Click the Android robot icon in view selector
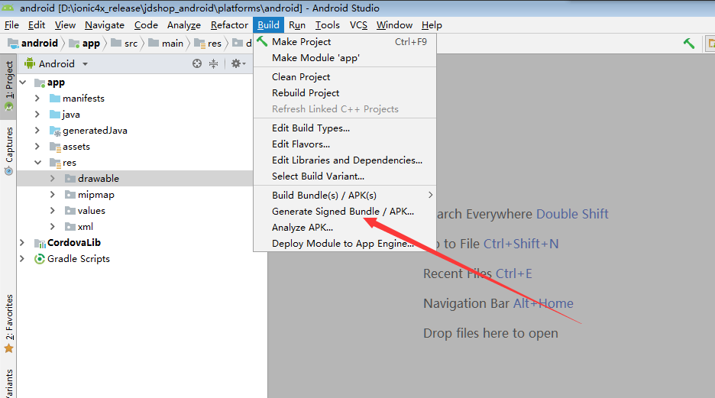715x398 pixels. (x=30, y=63)
